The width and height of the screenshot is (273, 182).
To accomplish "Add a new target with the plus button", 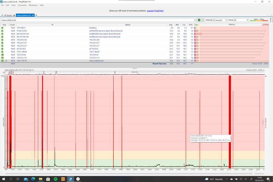I will [x=36, y=15].
